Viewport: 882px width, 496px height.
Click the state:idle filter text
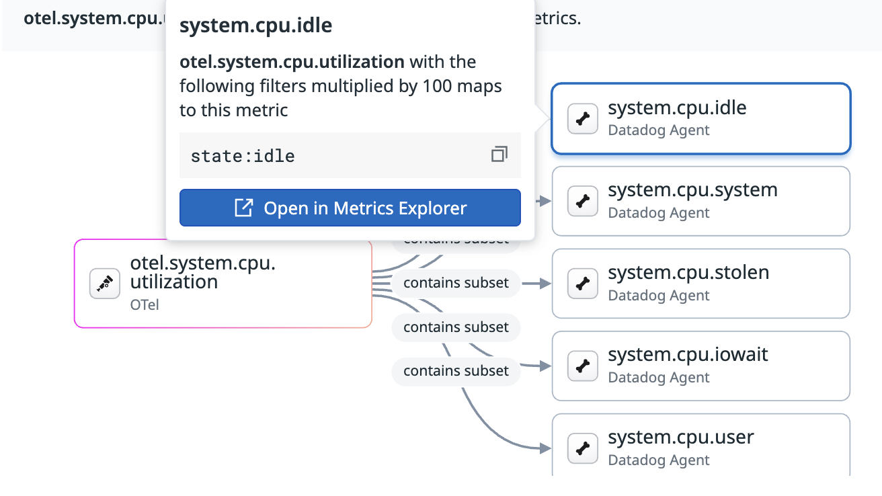click(243, 156)
